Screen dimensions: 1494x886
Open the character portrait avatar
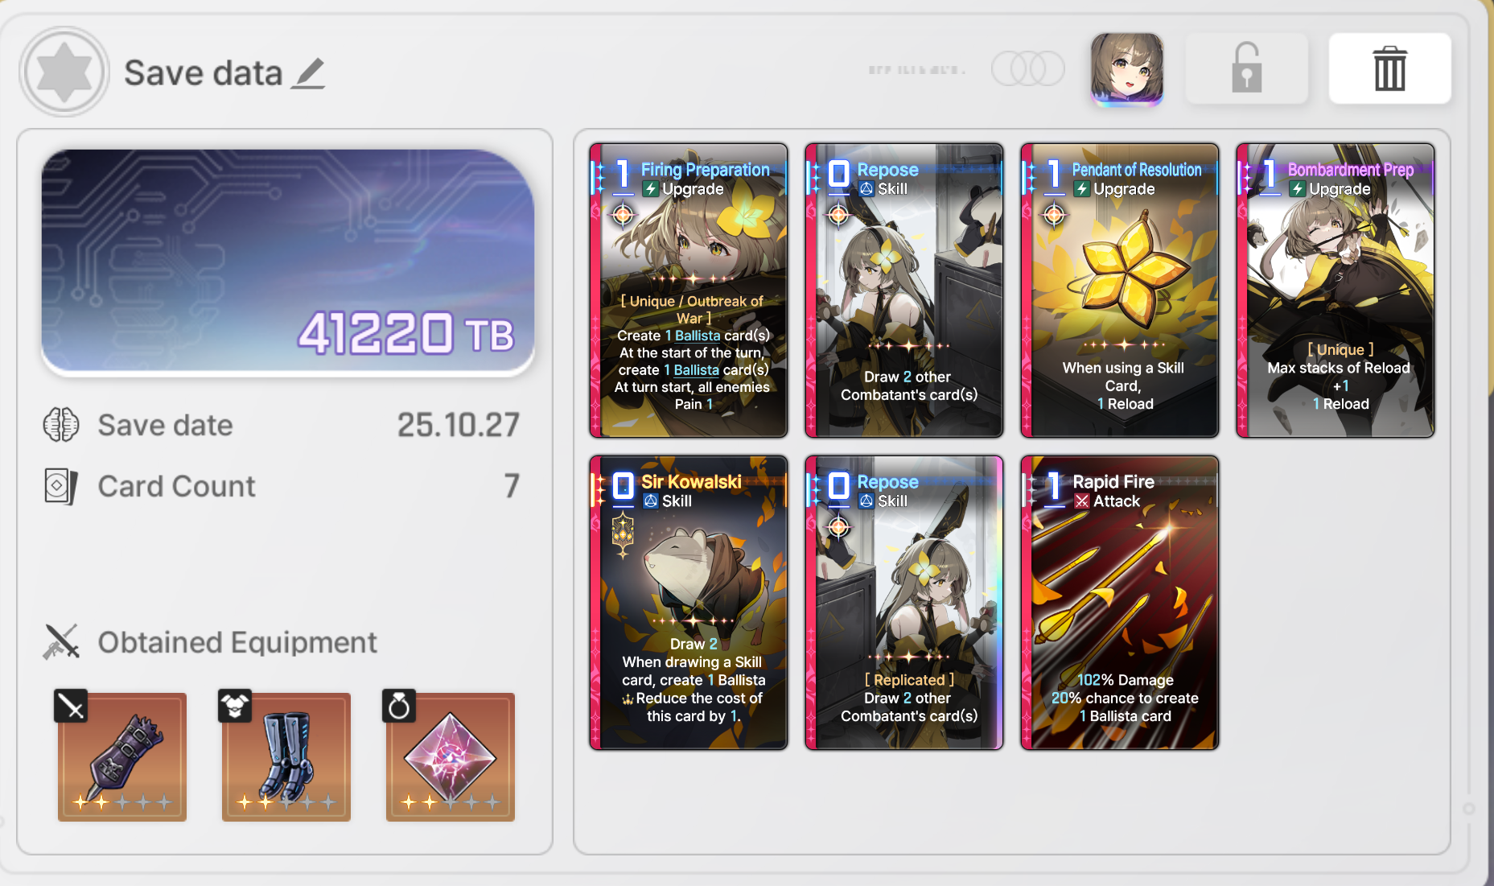pos(1126,69)
